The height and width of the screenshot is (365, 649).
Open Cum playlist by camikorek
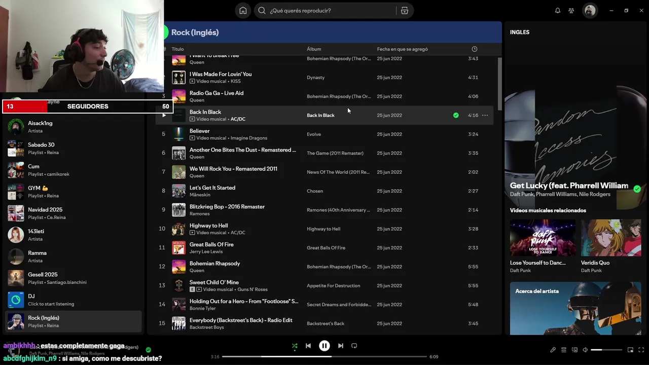(x=74, y=170)
